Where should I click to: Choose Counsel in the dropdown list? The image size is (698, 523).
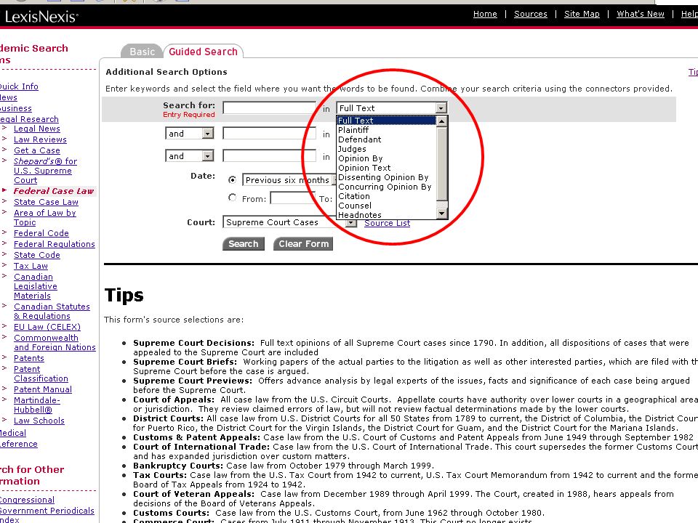click(x=386, y=206)
